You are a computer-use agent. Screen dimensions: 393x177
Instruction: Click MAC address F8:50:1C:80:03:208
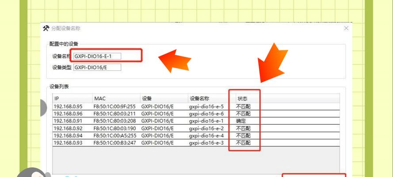tap(114, 121)
